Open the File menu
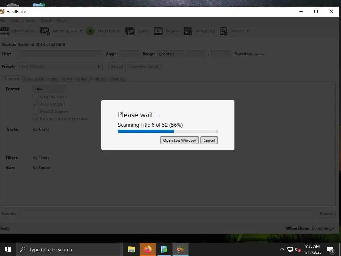 (x=2, y=21)
